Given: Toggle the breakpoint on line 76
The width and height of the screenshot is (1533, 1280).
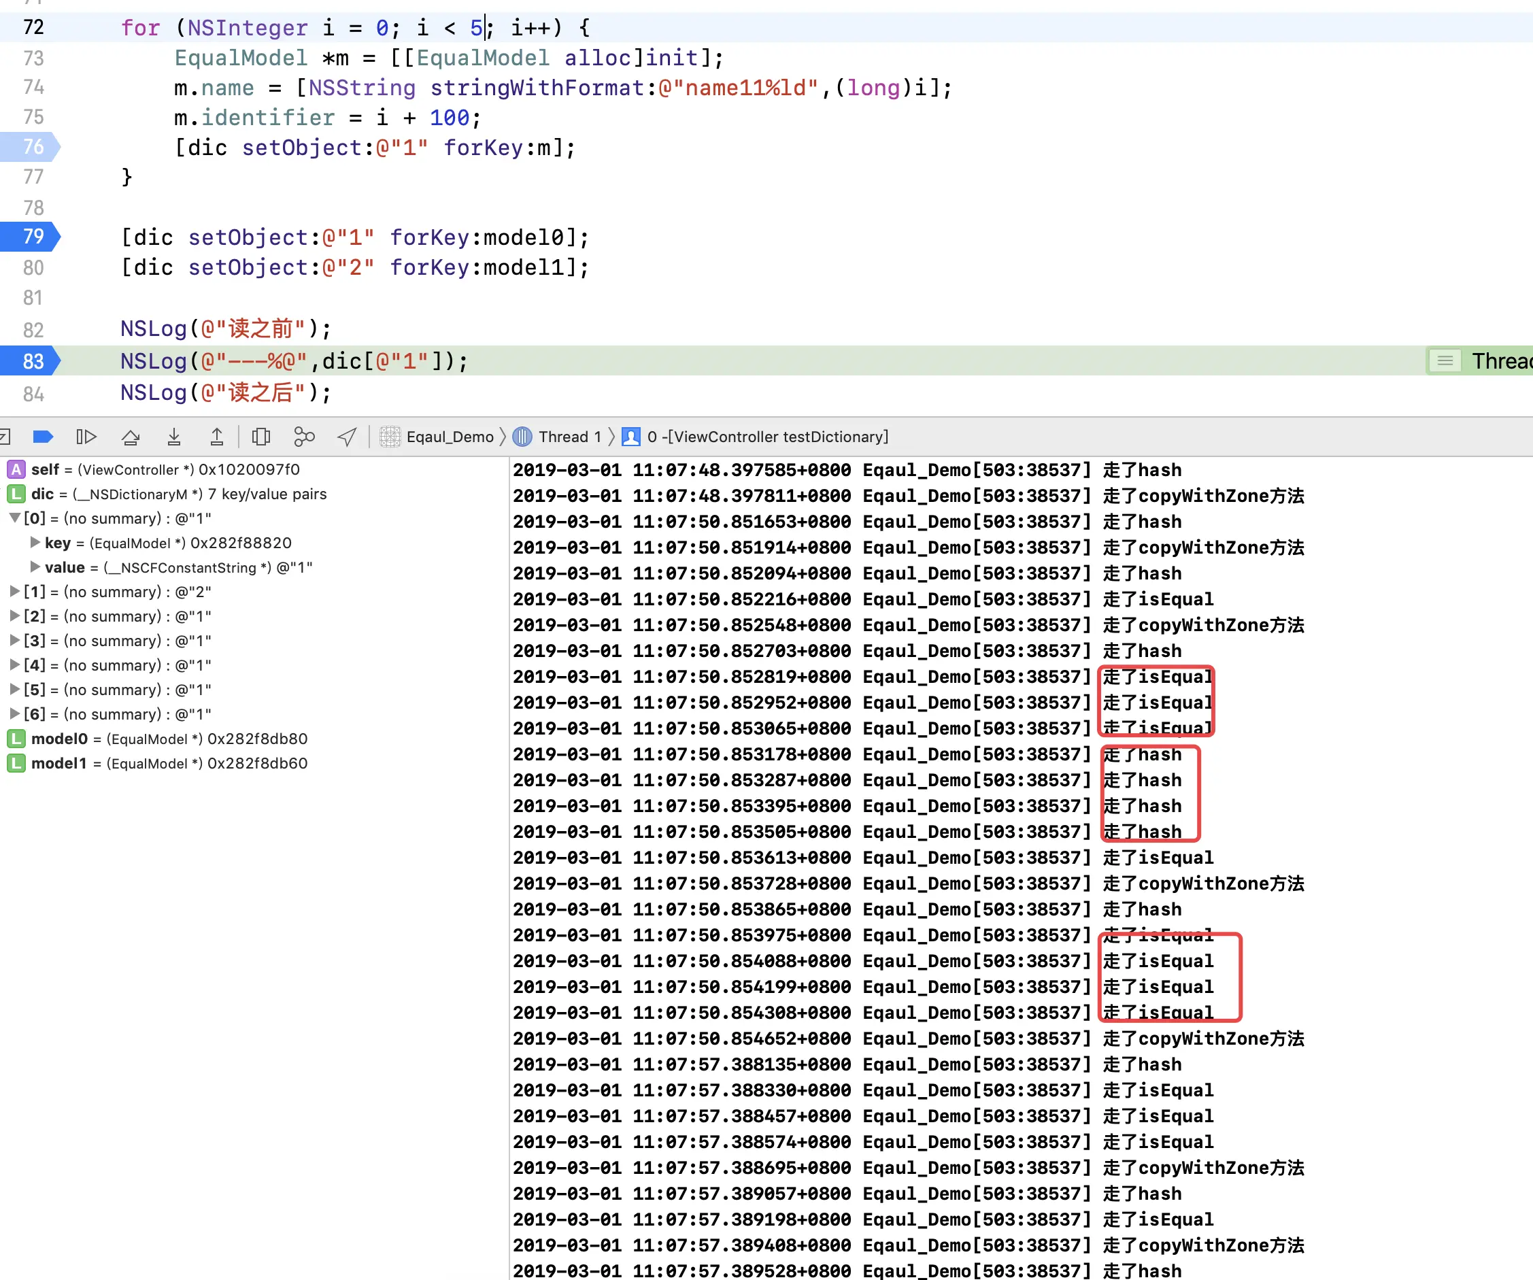Looking at the screenshot, I should pos(31,147).
